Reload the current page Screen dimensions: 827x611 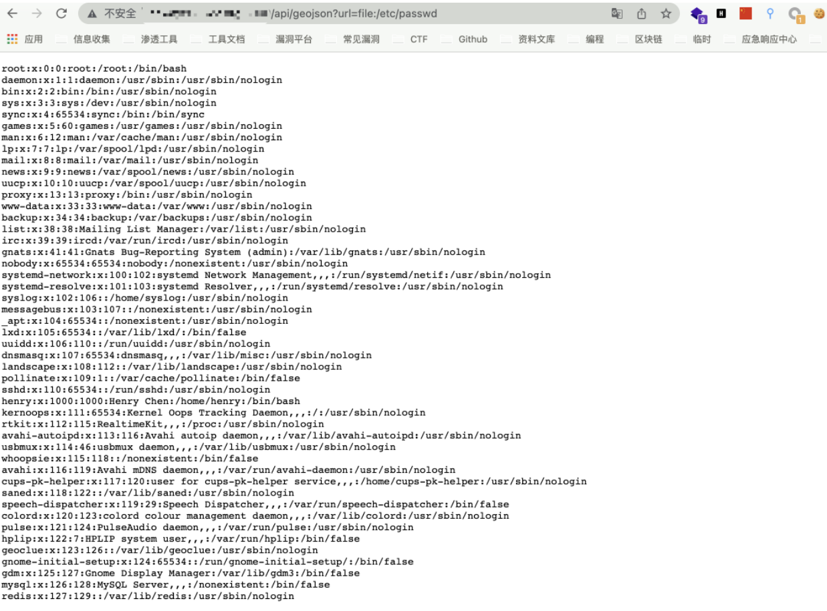pyautogui.click(x=62, y=13)
